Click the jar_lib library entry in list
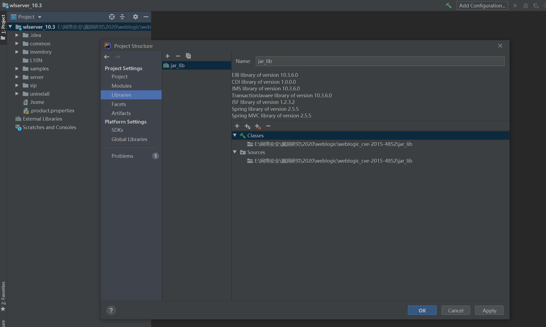Image resolution: width=546 pixels, height=327 pixels. tap(196, 65)
